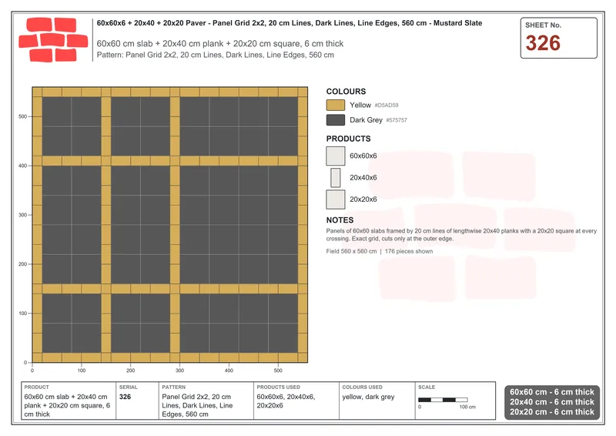Click the y-axis tick label 400
The width and height of the screenshot is (616, 436).
coord(22,166)
